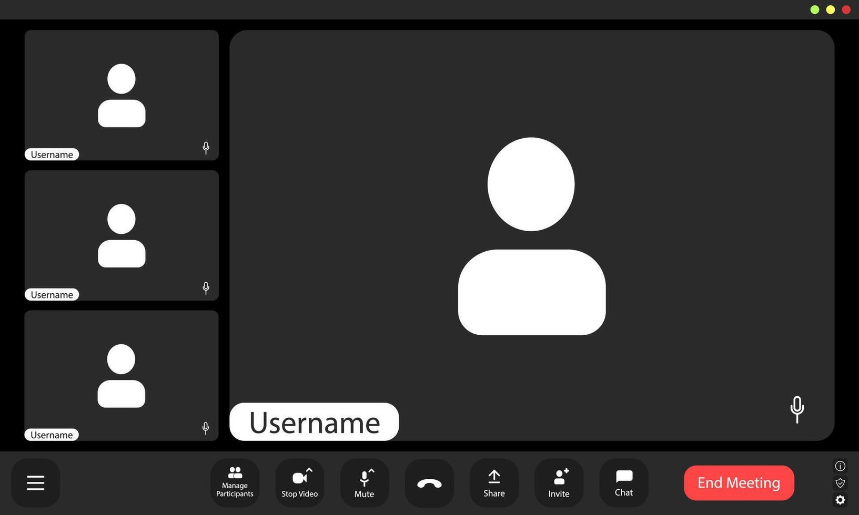Screen dimensions: 859x515
Task: Open the hamburger menu
Action: pyautogui.click(x=35, y=482)
